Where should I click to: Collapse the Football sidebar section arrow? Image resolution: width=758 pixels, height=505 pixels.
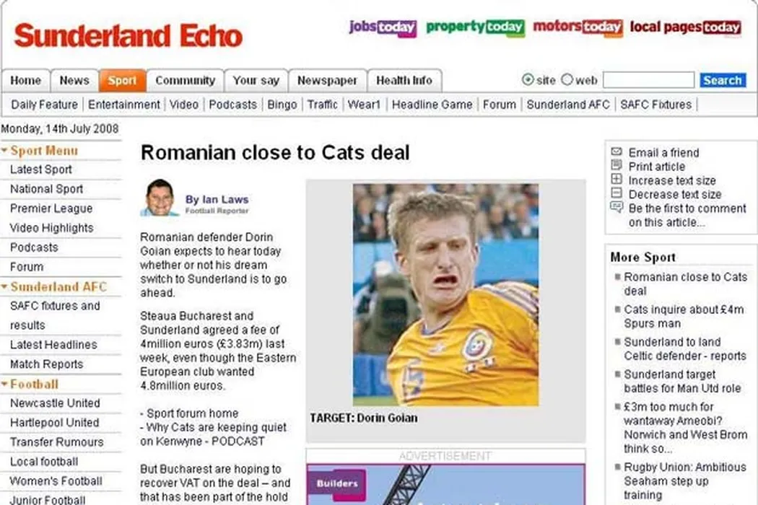coord(4,385)
